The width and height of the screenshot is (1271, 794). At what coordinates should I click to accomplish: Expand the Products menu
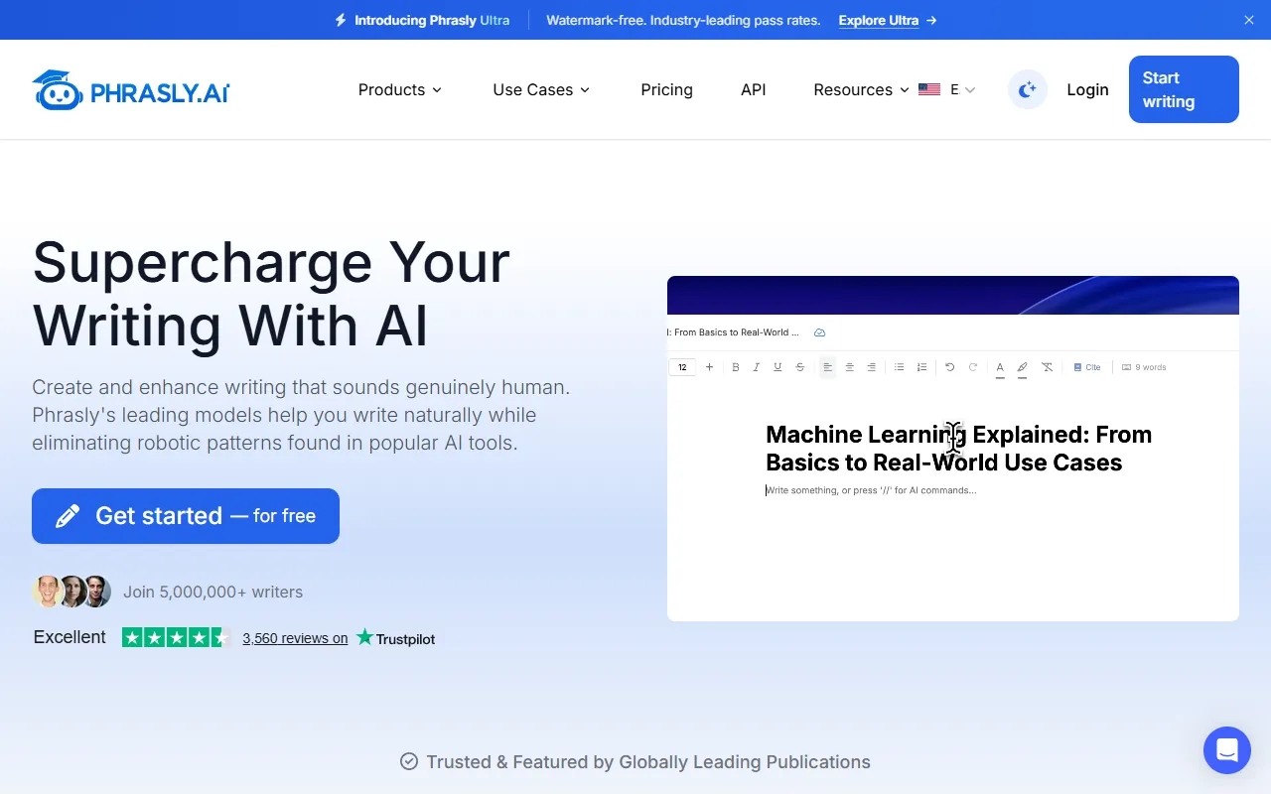point(400,89)
